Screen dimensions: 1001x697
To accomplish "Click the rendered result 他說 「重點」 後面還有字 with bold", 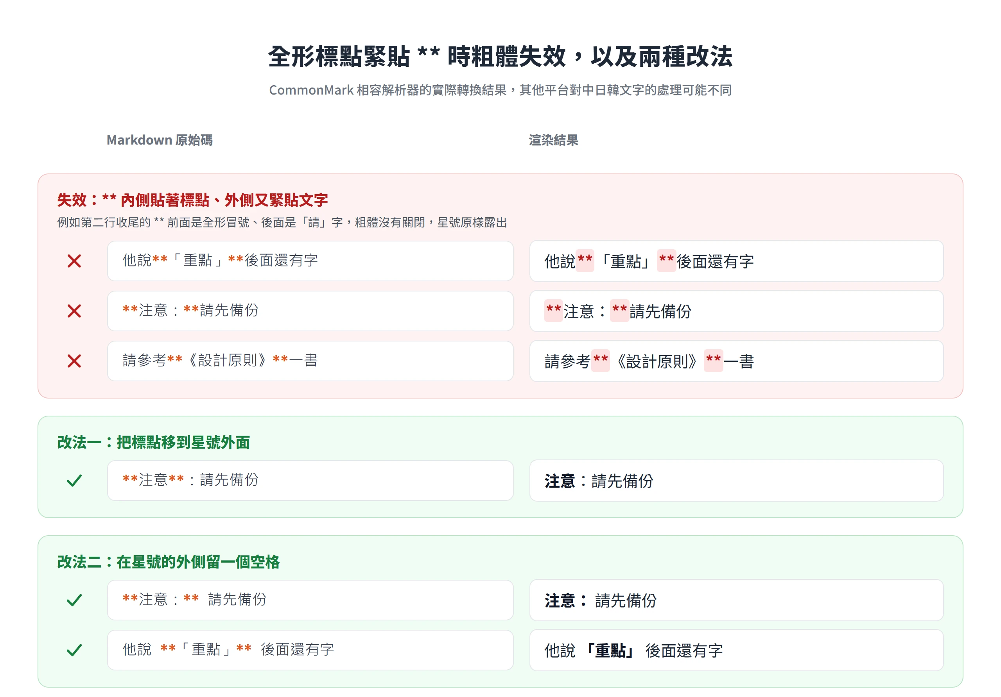I will click(x=736, y=651).
